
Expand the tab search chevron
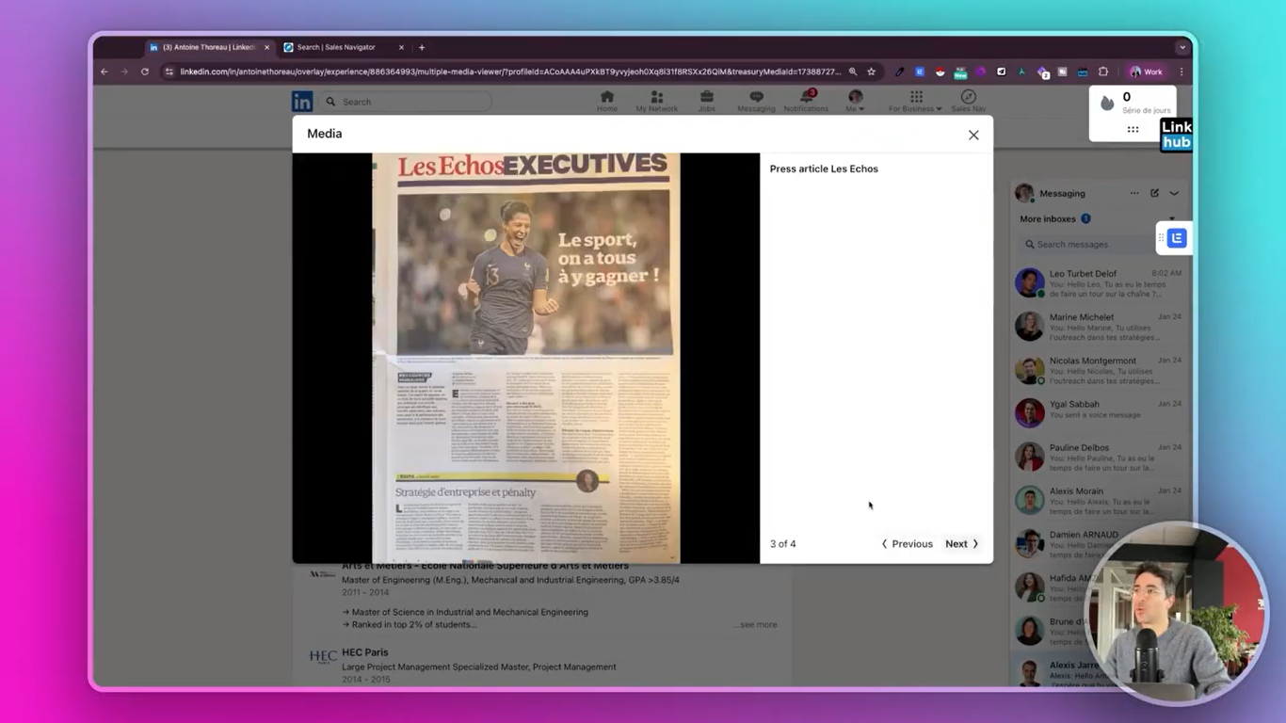tap(1182, 47)
